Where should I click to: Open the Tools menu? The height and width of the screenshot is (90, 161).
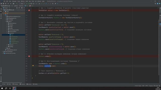(x=33, y=1)
